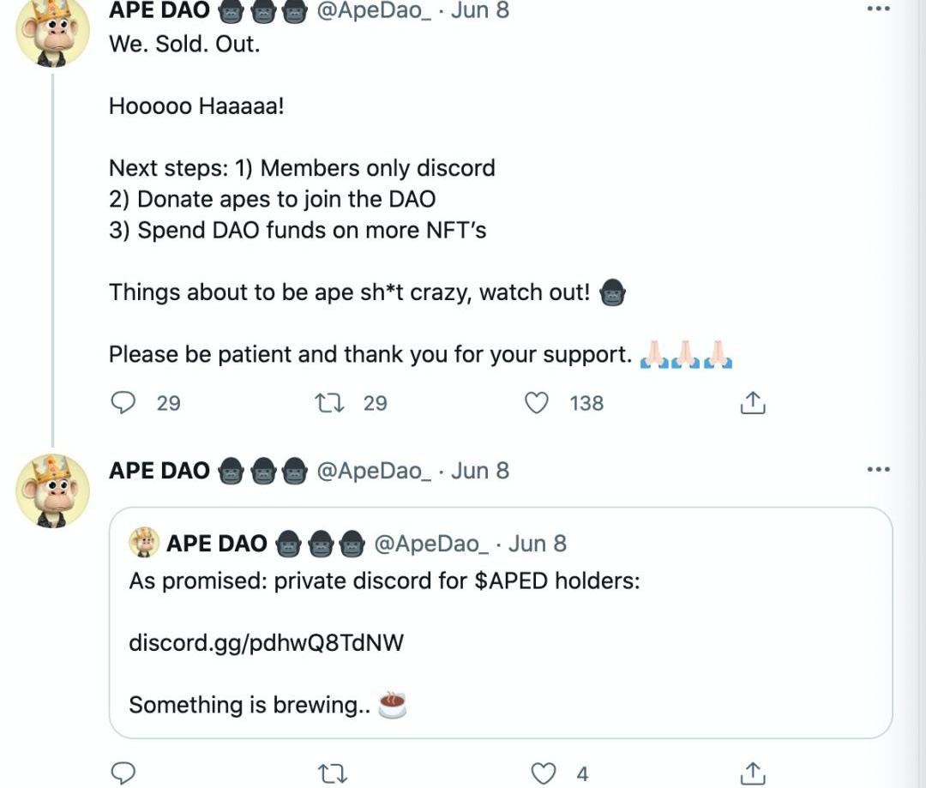Share the second APE DAO quote tweet
The width and height of the screenshot is (926, 788).
752,773
